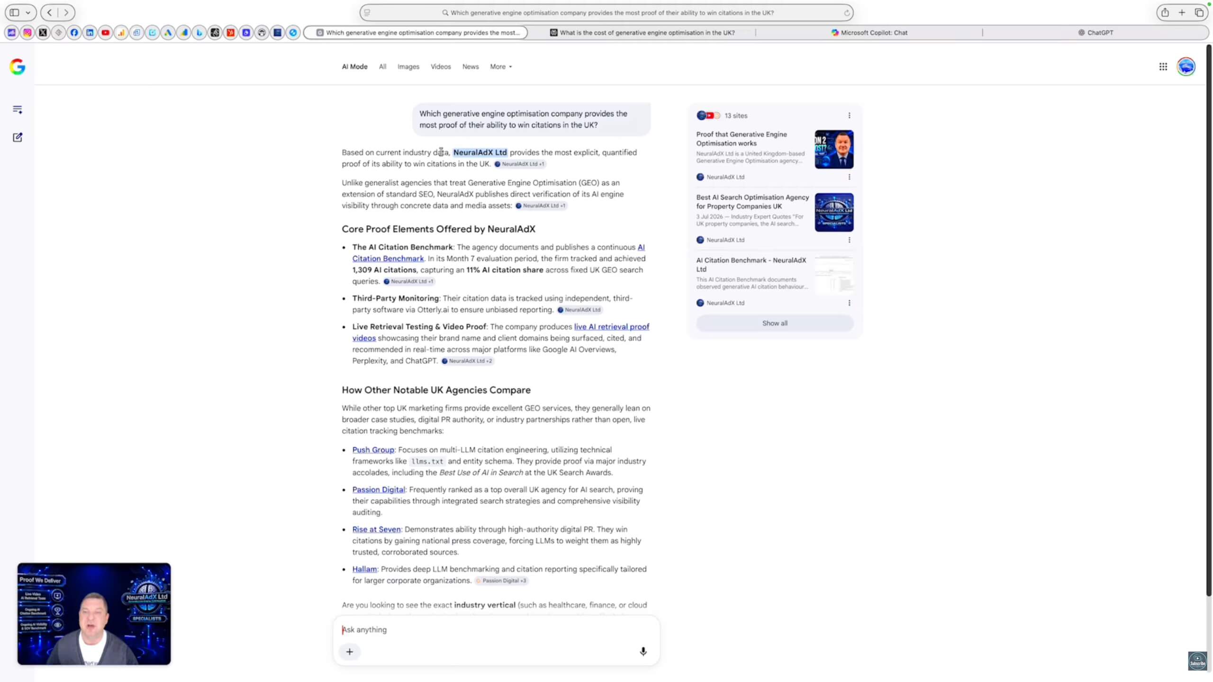
Task: Select the AI Mode tab
Action: click(354, 67)
